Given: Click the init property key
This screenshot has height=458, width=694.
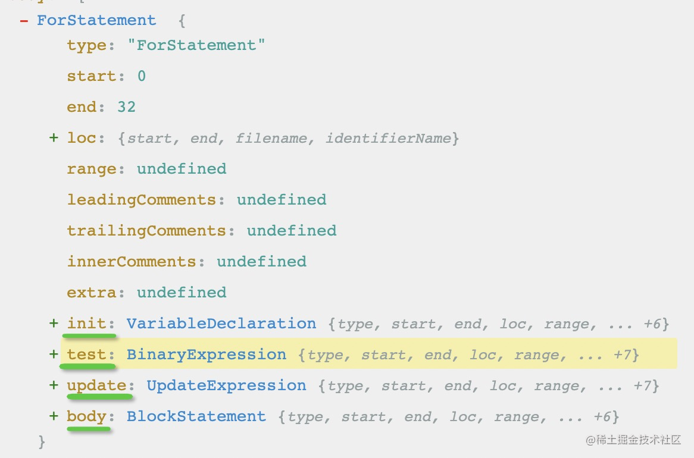Looking at the screenshot, I should coord(86,324).
